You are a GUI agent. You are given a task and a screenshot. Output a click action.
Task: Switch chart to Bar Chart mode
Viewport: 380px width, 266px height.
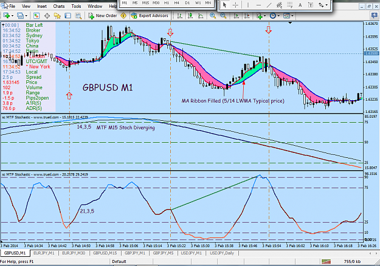pyautogui.click(x=179, y=16)
